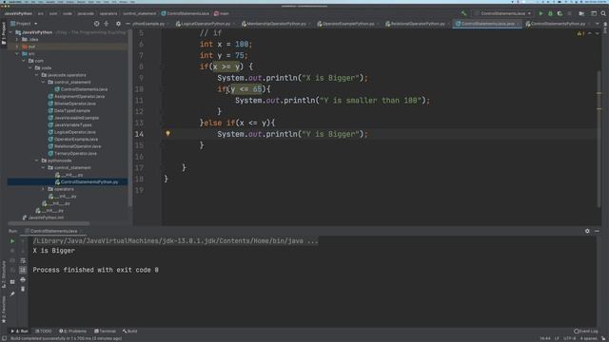Click the print icon in Run console toolbar
This screenshot has height=342, width=609.
pyautogui.click(x=23, y=279)
